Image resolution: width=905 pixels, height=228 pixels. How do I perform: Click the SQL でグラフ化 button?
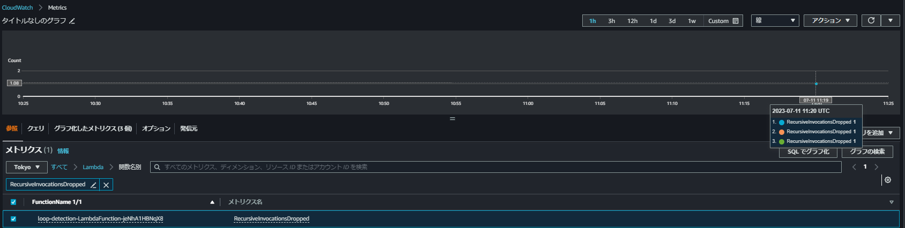pyautogui.click(x=808, y=151)
